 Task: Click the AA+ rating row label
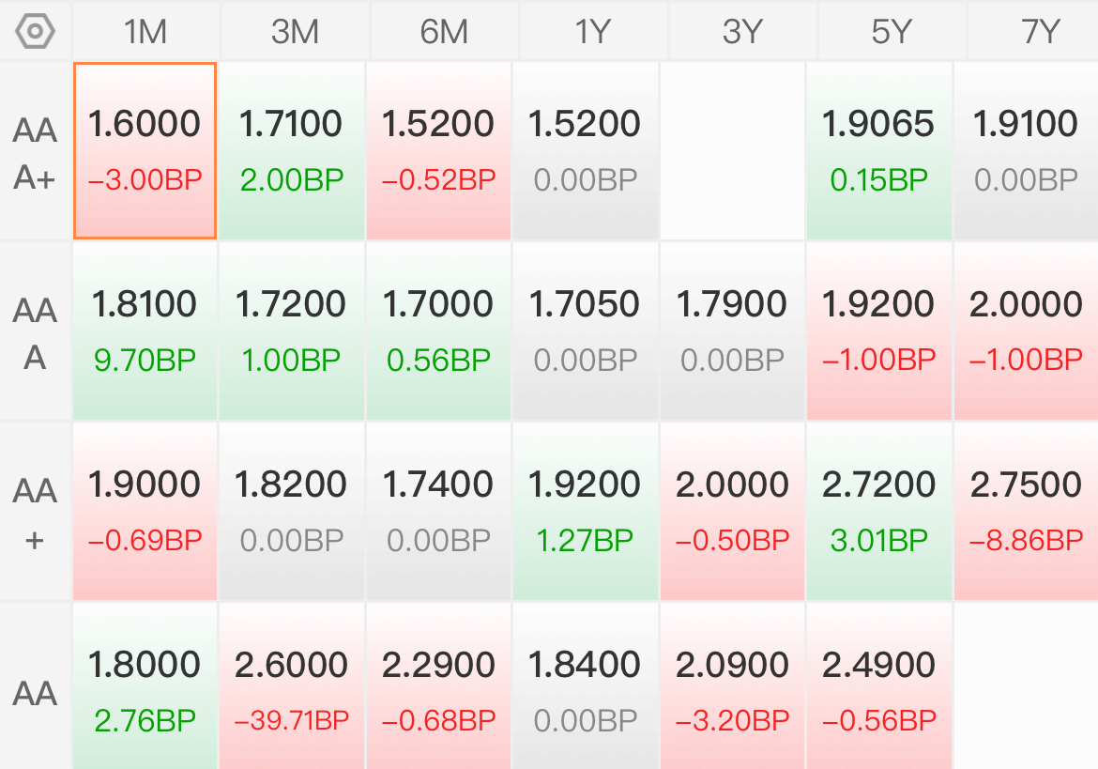(35, 514)
